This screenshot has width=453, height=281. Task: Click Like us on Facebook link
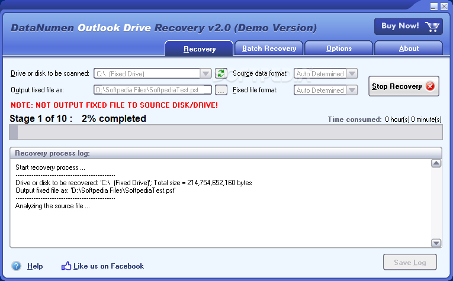point(108,266)
